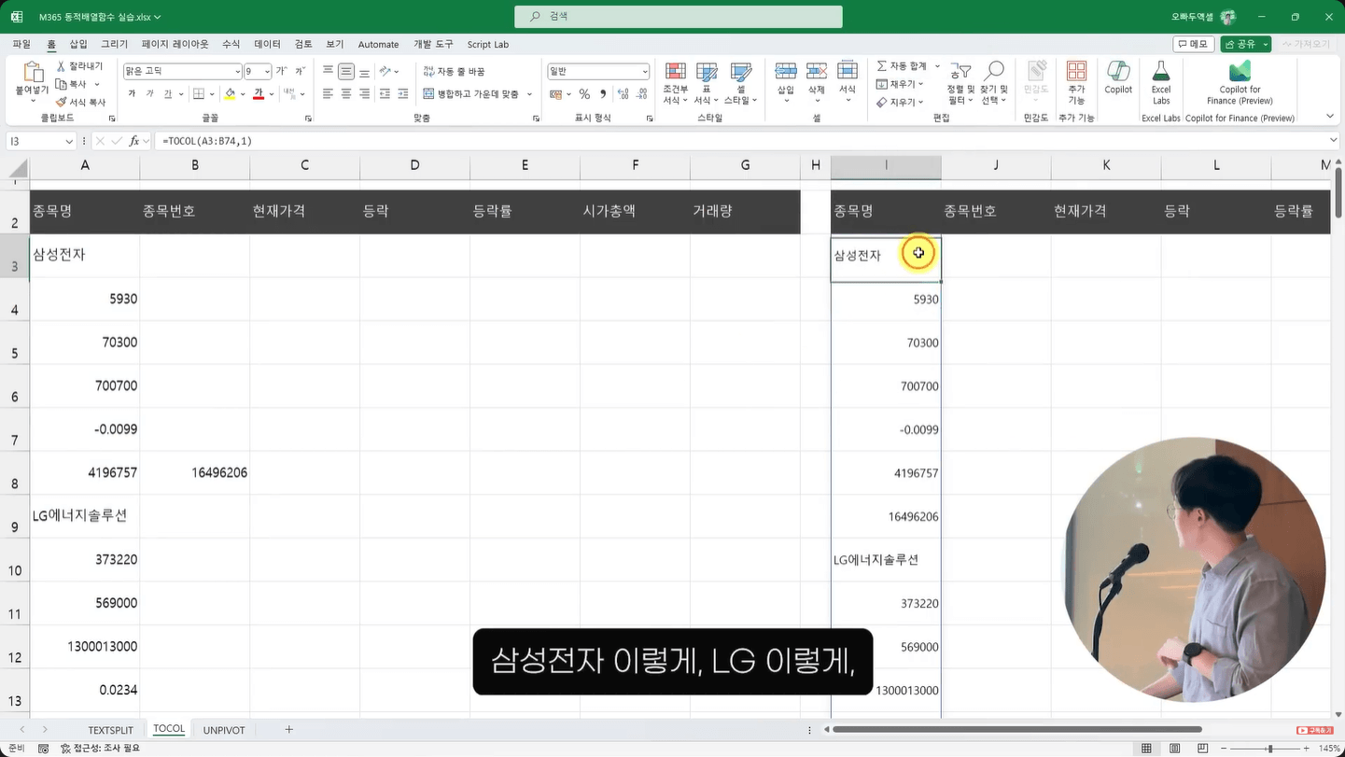Click the percent style icon
Viewport: 1345px width, 757px height.
[584, 93]
